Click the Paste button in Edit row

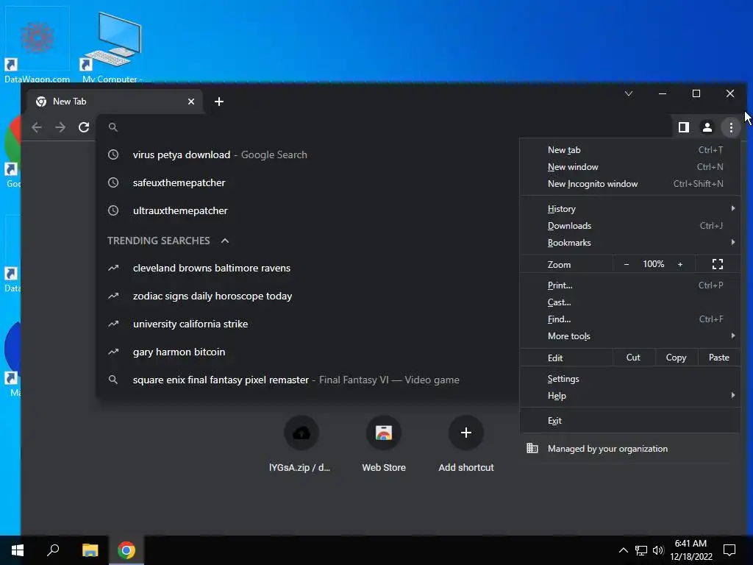tap(718, 358)
